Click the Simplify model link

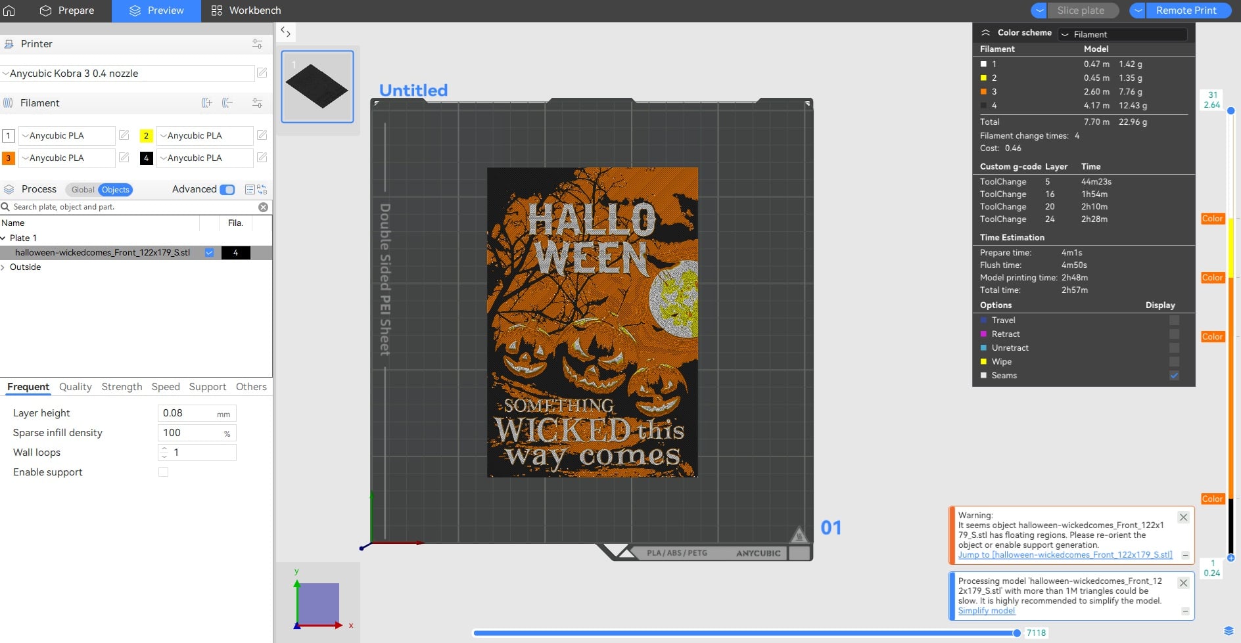click(x=986, y=611)
